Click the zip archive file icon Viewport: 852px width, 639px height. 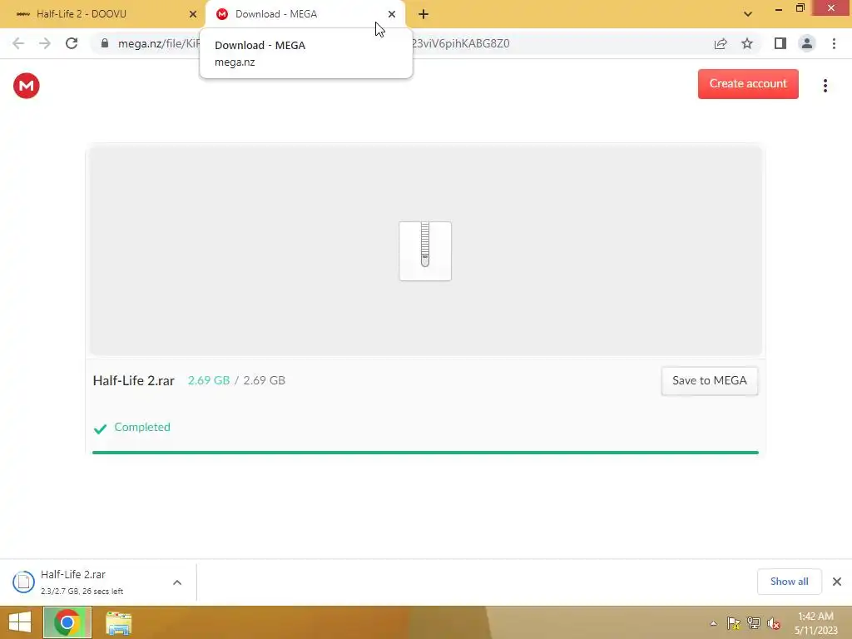tap(425, 250)
